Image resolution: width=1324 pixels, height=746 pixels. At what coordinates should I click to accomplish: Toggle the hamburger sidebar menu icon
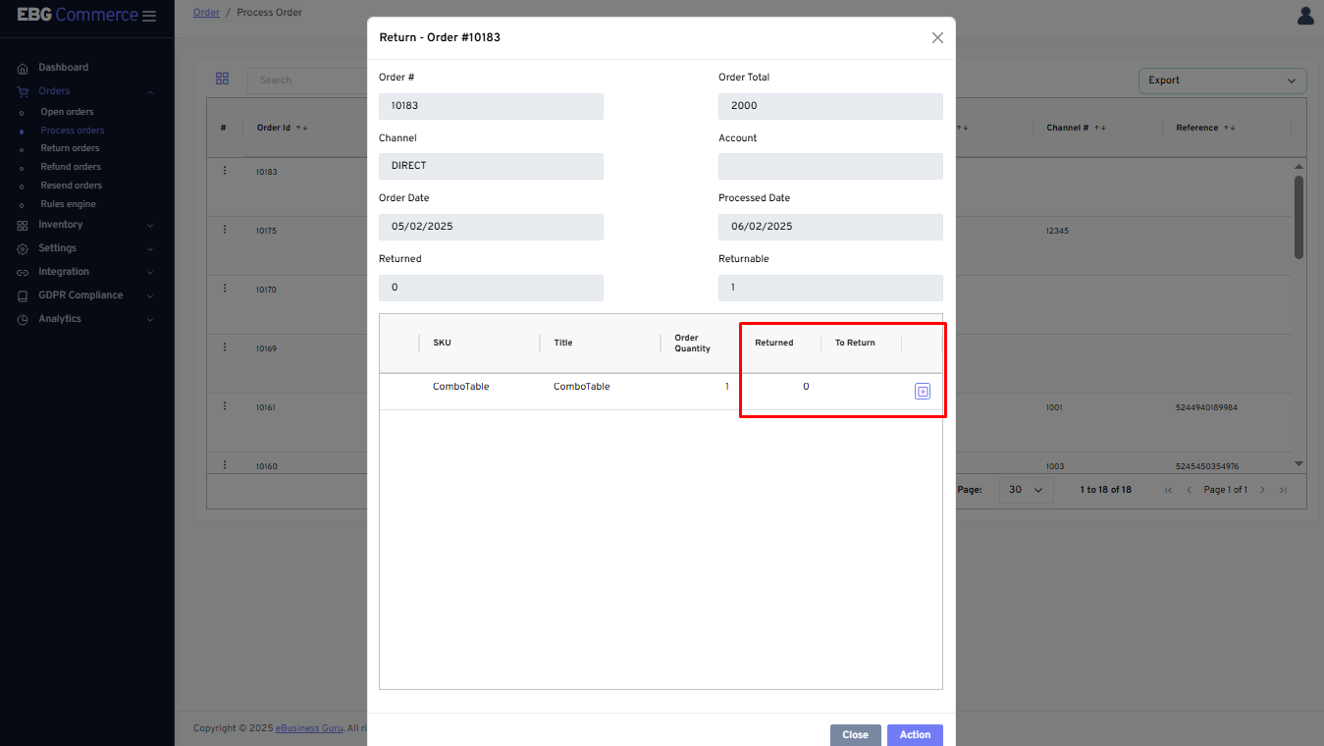pos(149,16)
